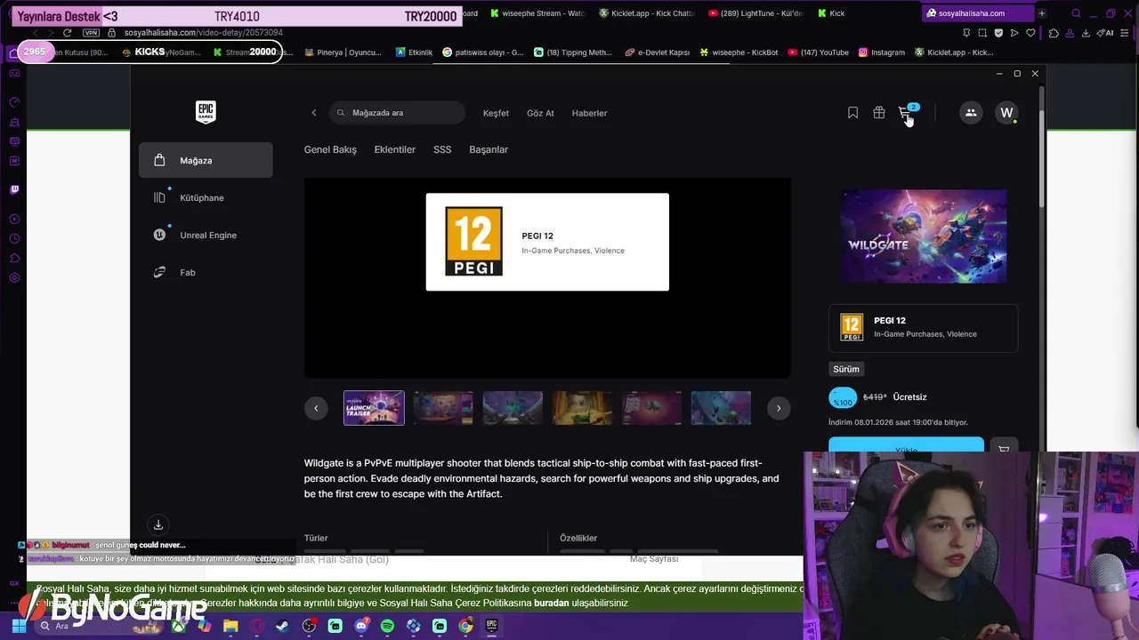Click the Ücretsiz price label
The height and width of the screenshot is (640, 1139).
[x=909, y=397]
